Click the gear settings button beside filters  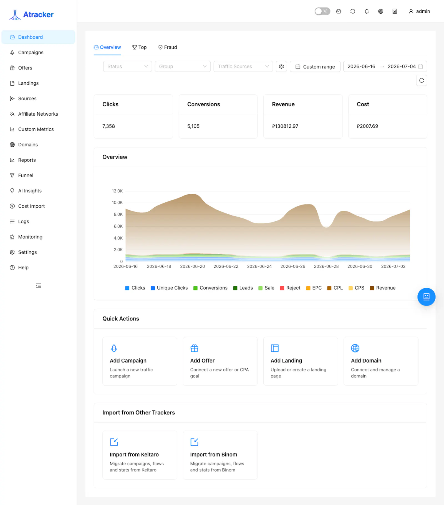281,67
